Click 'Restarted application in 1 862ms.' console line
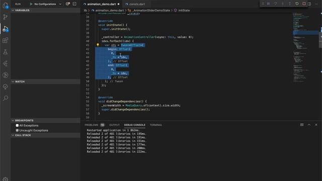Viewport: 322px width, 181px height. coord(113,130)
